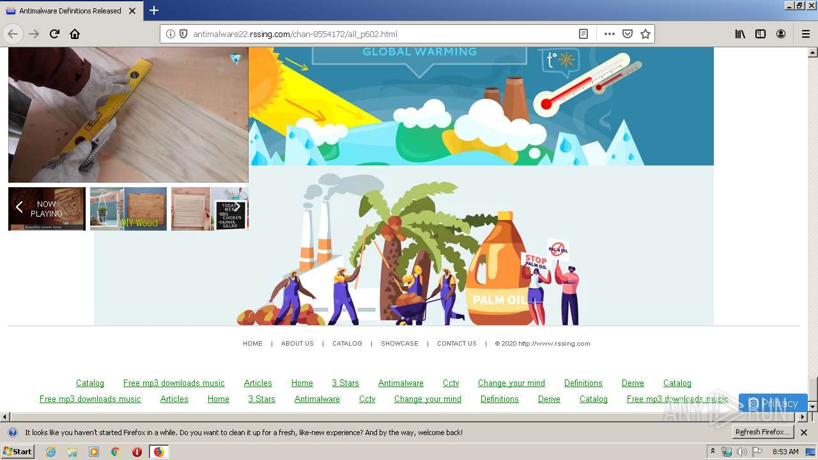
Task: Open volume speaker tray icon
Action: tap(742, 452)
